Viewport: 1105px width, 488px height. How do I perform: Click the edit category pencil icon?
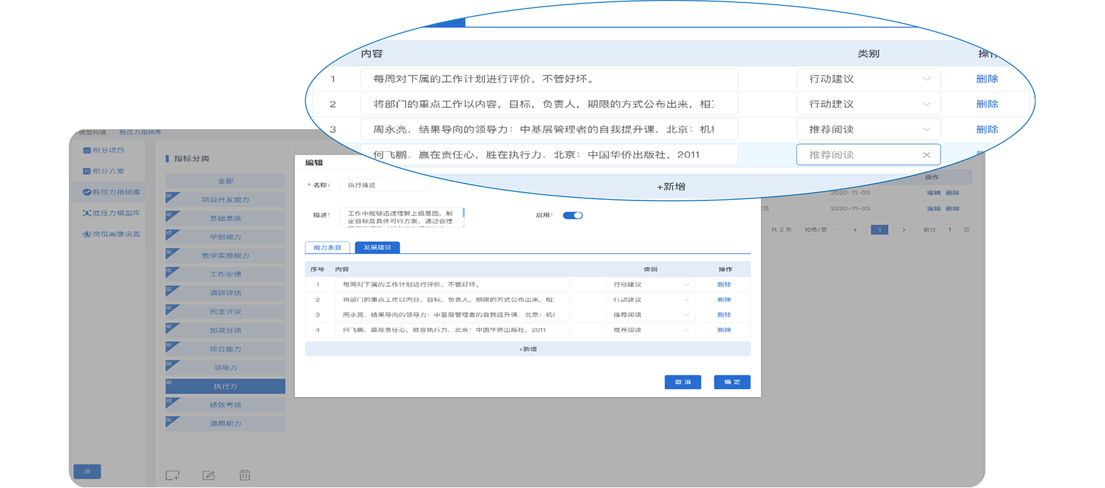[208, 476]
